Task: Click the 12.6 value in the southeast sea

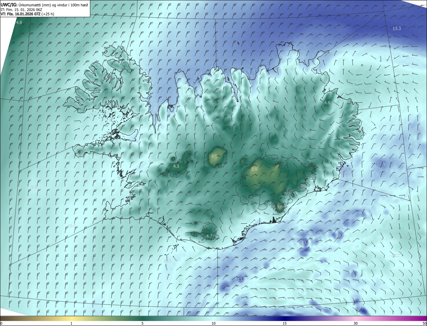Action: (340, 236)
